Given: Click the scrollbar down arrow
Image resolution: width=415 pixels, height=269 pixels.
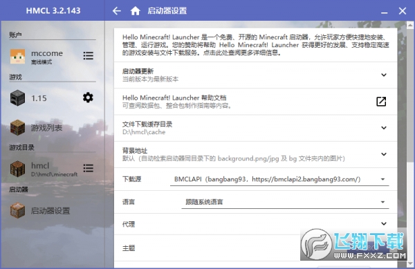Looking at the screenshot, I should click(x=410, y=263).
